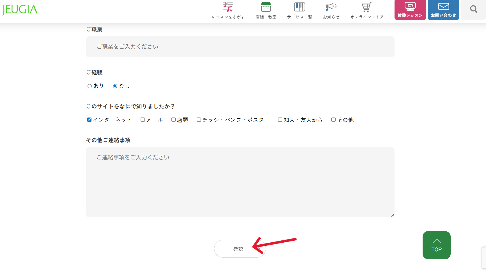Check the メール checkbox
The height and width of the screenshot is (273, 486).
click(x=143, y=120)
